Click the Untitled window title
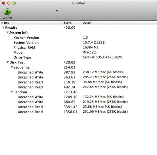This screenshot has height=155, width=157. (x=79, y=3)
